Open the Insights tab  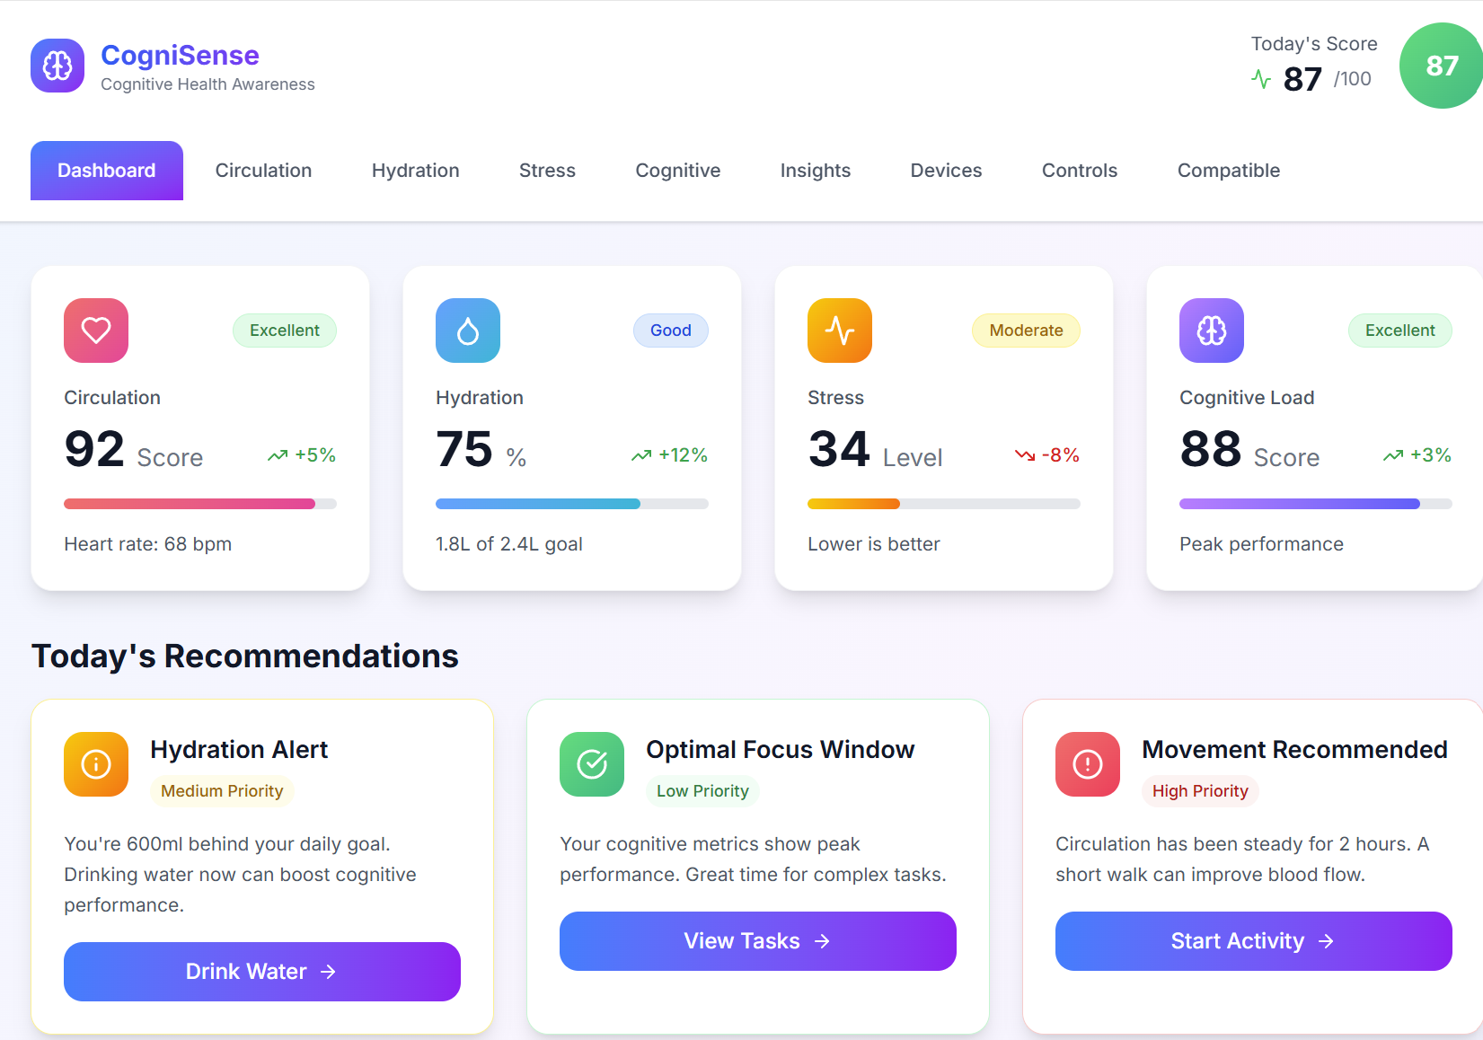pos(815,171)
